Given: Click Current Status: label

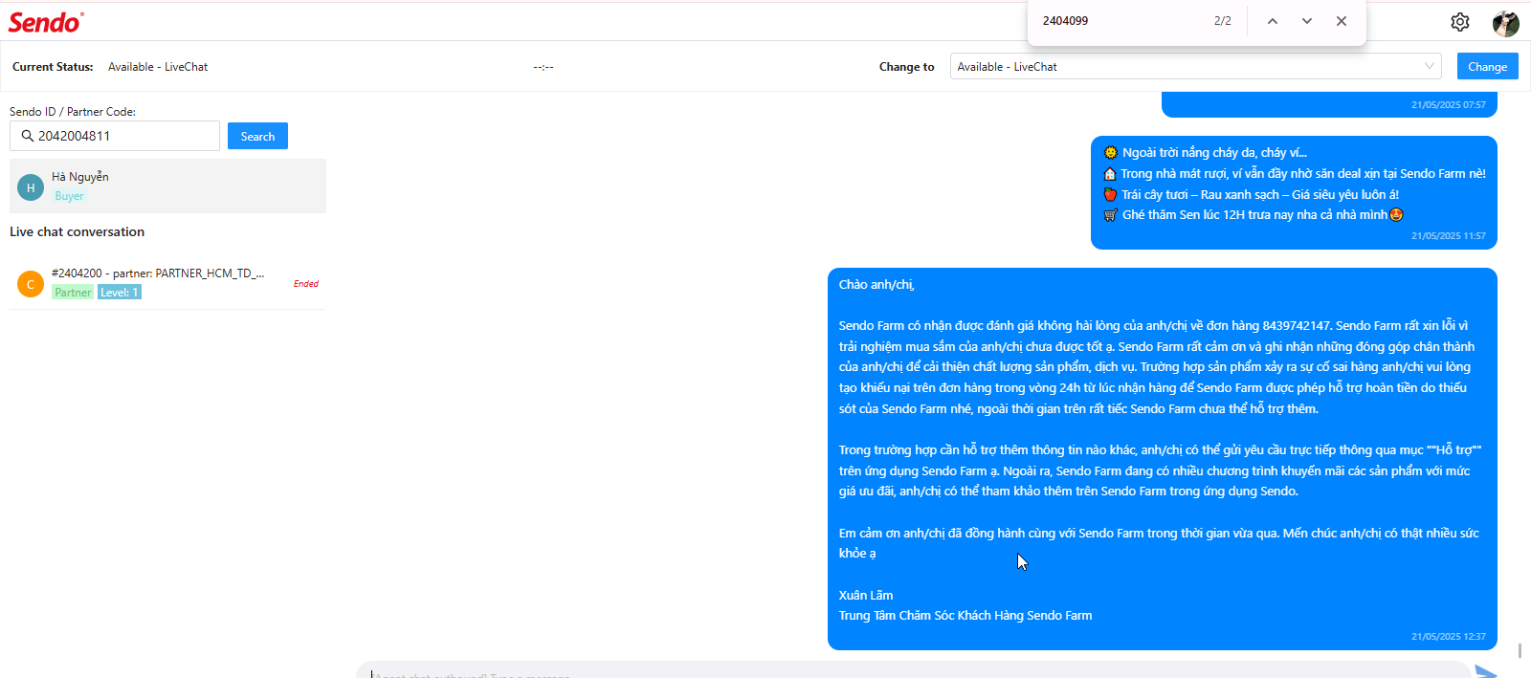Looking at the screenshot, I should click(x=53, y=67).
